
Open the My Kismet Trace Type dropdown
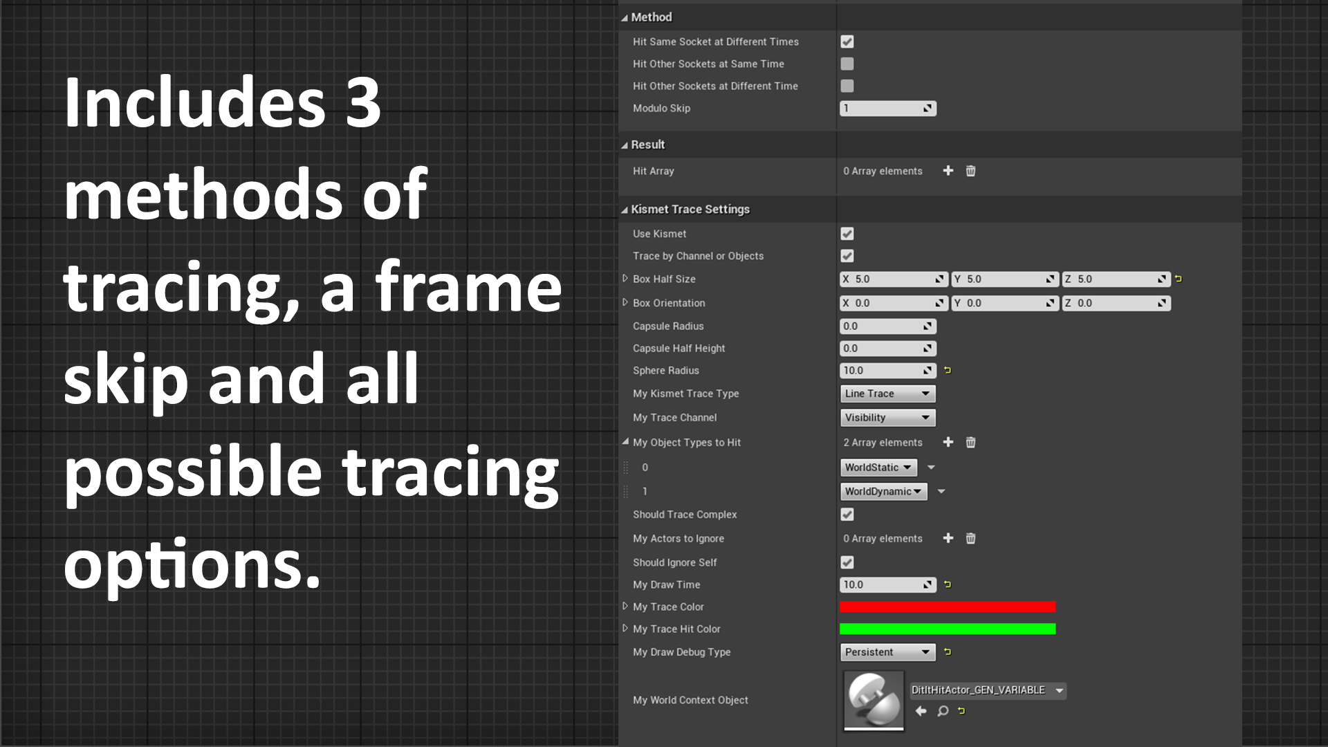[885, 393]
